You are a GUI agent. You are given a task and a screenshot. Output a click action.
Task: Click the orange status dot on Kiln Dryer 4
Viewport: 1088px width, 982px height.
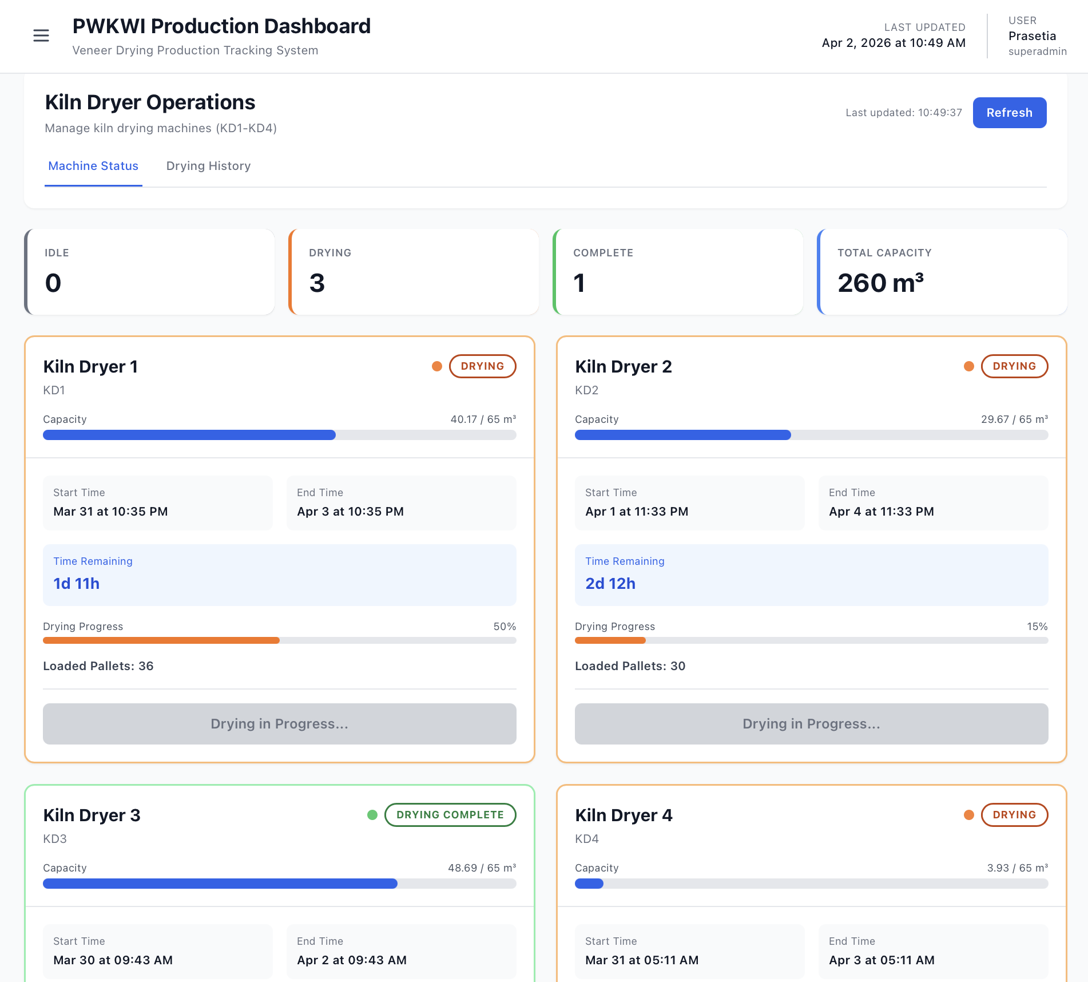(969, 815)
